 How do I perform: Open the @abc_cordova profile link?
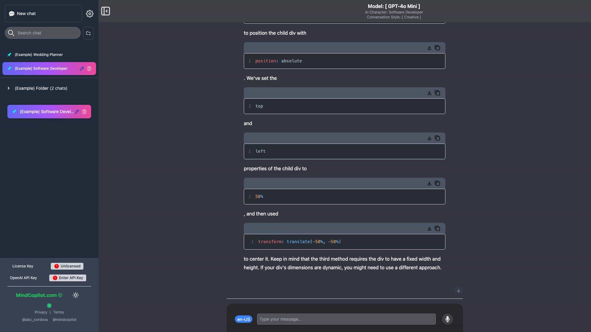tap(35, 320)
